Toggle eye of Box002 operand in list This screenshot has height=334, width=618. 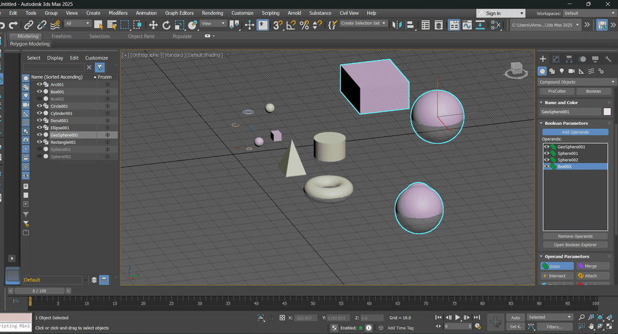tap(547, 167)
